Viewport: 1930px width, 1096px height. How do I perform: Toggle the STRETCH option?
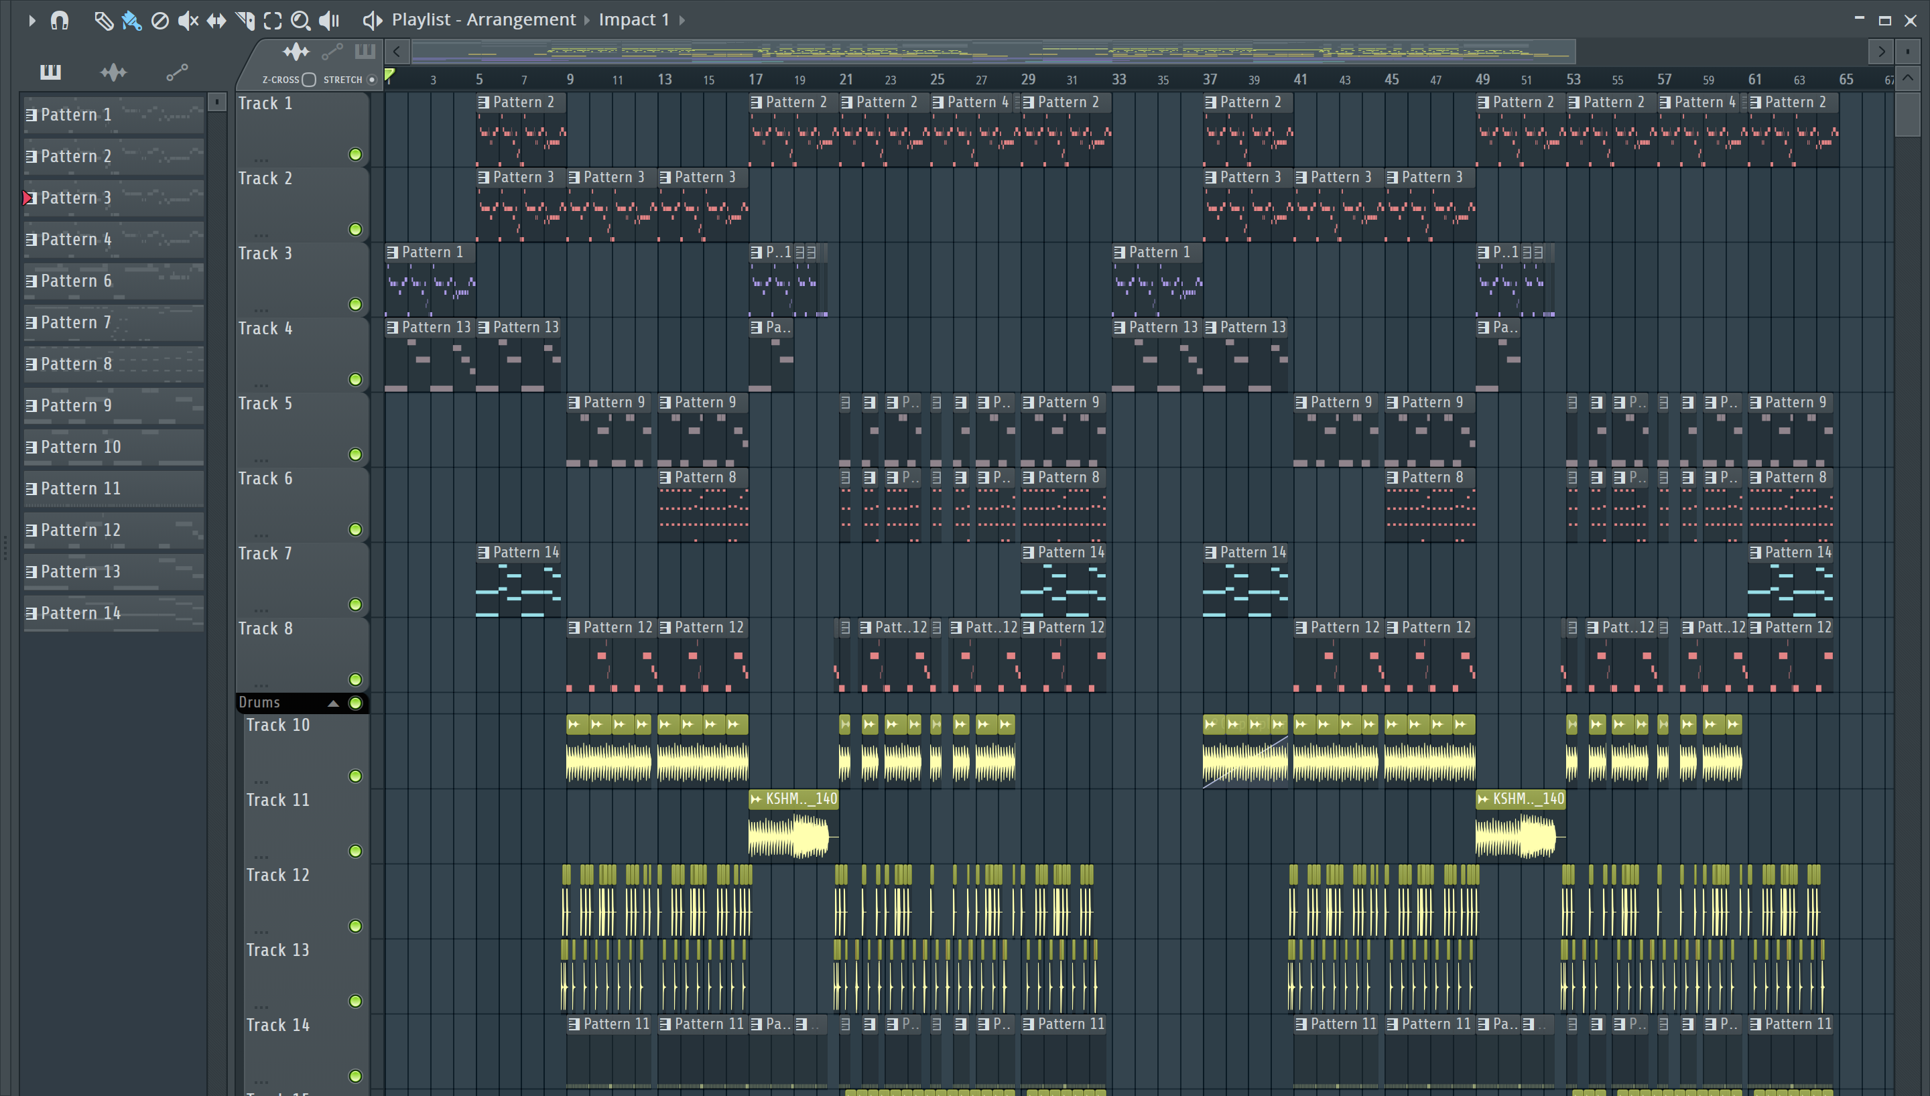coord(372,80)
